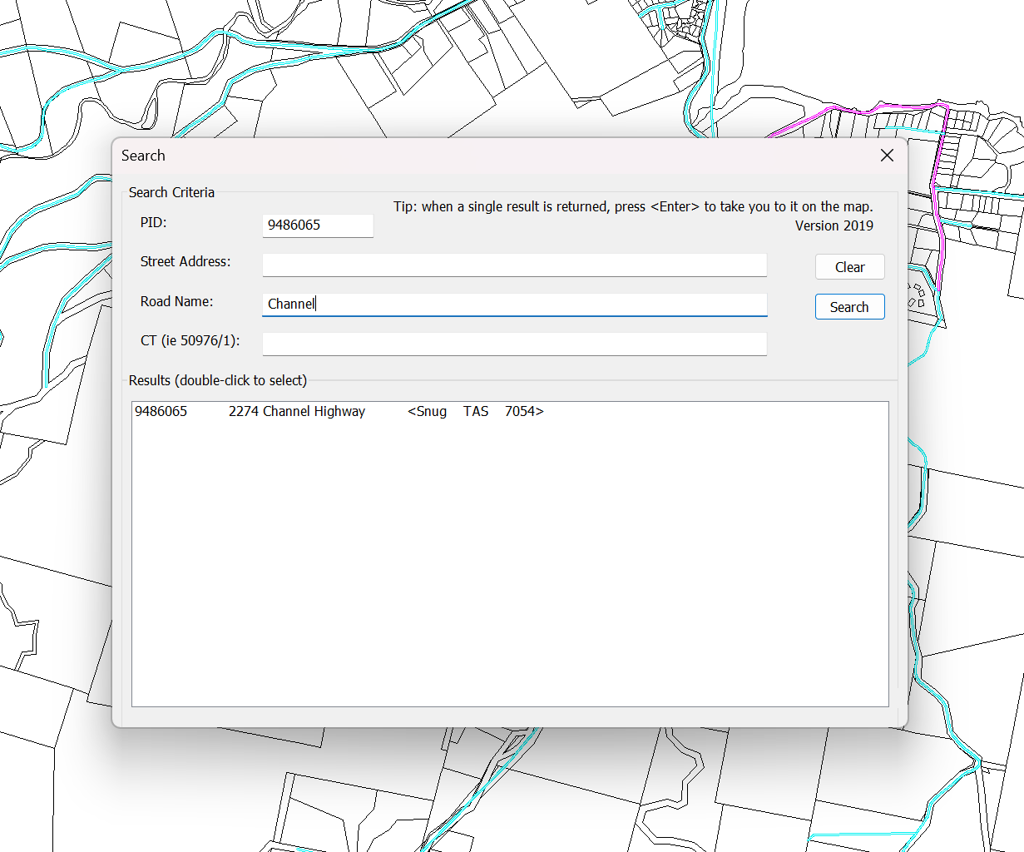This screenshot has height=852, width=1024.
Task: Click the blank area of the results list
Action: 509,566
